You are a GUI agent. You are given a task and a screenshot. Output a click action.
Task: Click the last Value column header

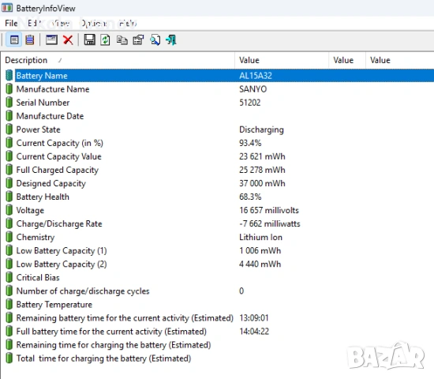(x=400, y=60)
